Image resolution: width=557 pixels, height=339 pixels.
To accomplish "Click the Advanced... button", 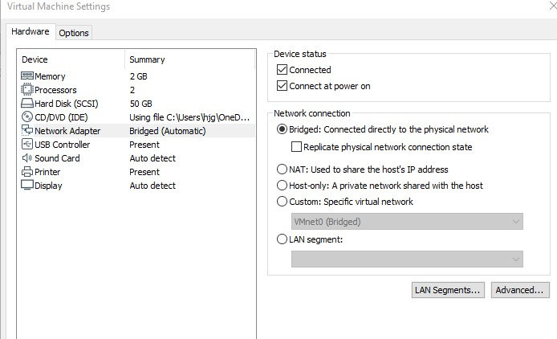I will (520, 289).
